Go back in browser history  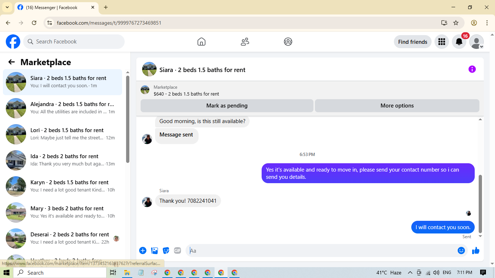[8, 23]
